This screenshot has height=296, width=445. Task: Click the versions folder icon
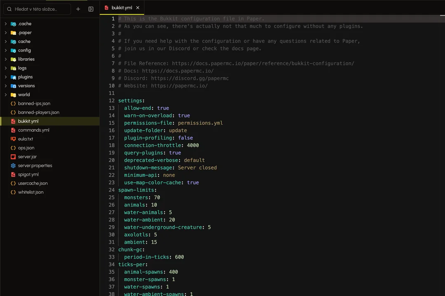(13, 86)
